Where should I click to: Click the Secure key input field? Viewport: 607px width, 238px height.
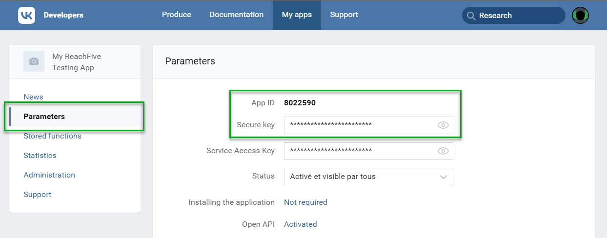tap(368, 125)
